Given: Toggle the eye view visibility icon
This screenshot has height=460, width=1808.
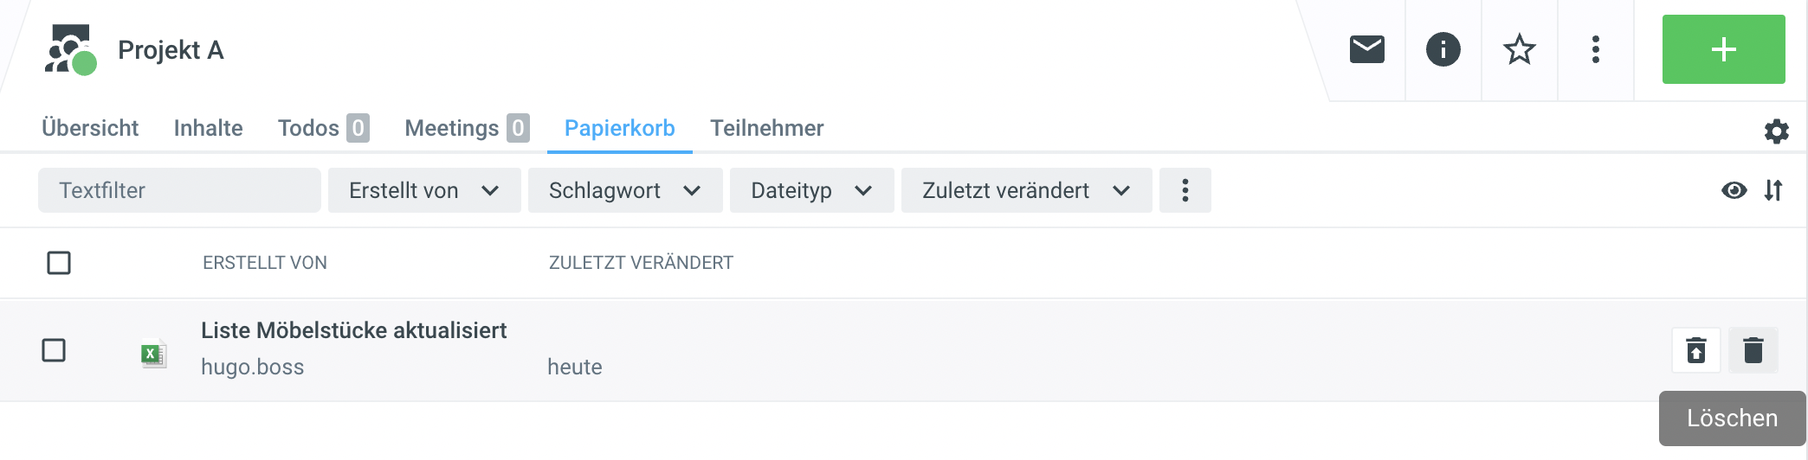Looking at the screenshot, I should 1734,190.
